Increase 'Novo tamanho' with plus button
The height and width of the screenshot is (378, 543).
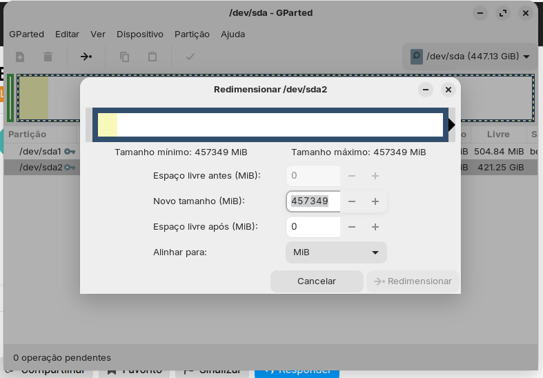click(375, 201)
